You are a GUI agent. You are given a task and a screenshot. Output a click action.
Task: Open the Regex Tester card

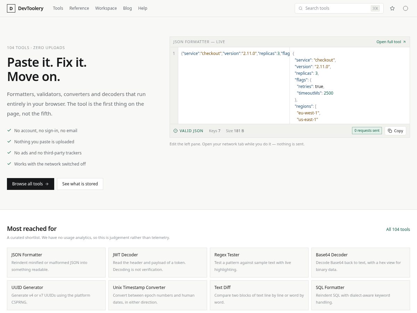(x=259, y=263)
